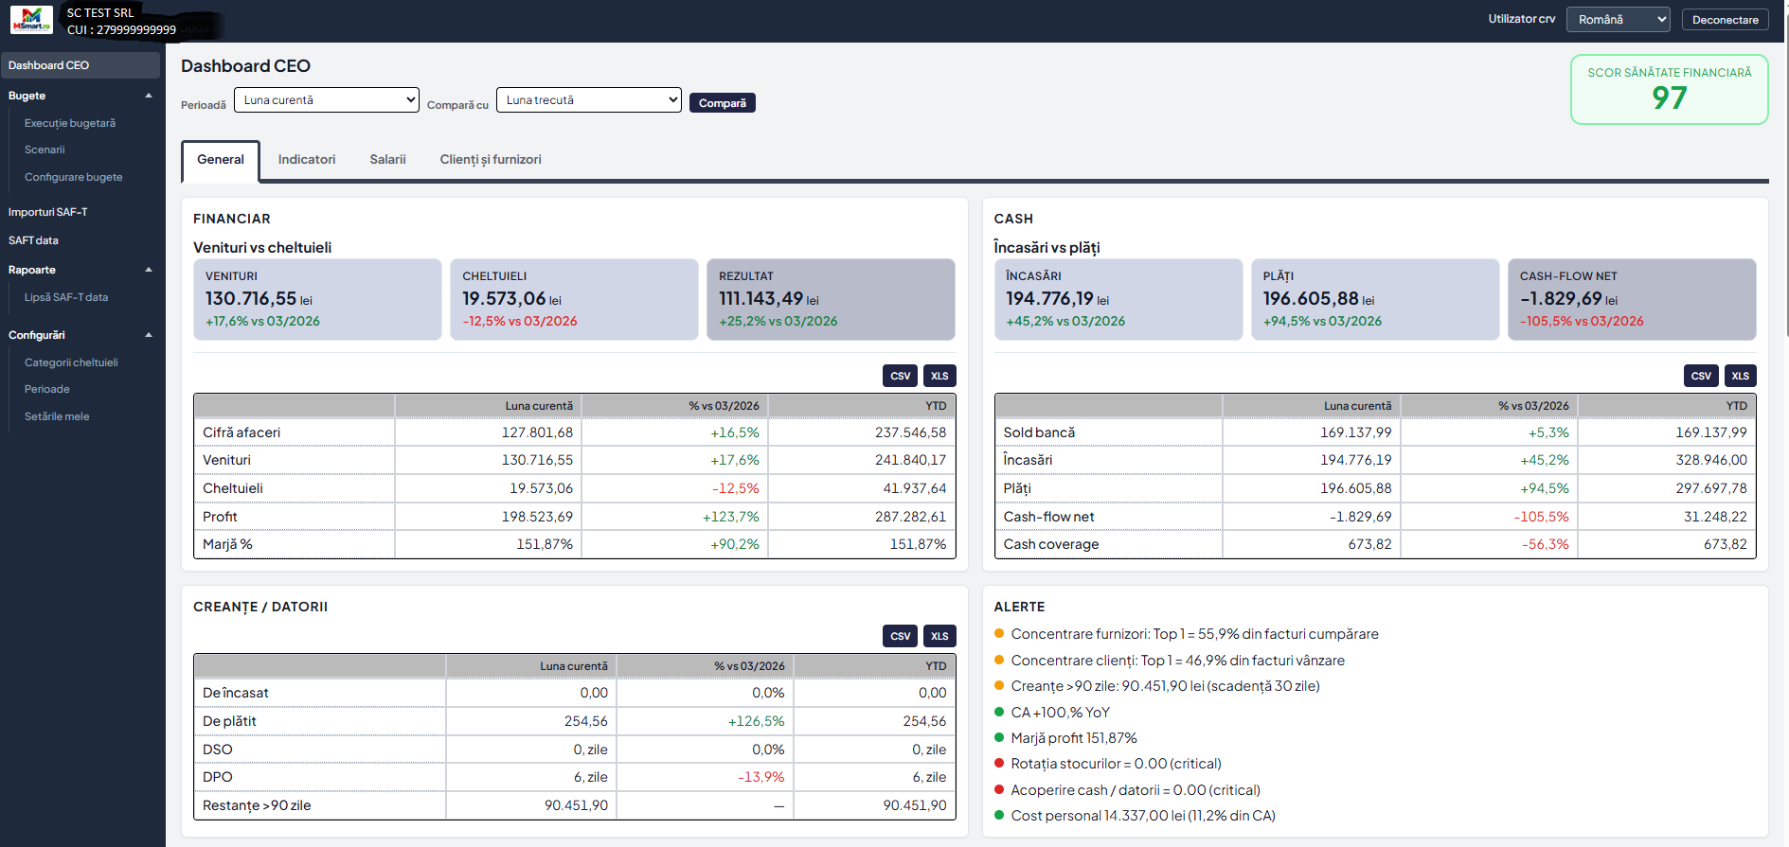The image size is (1789, 847).
Task: Open SAFT data in the sidebar
Action: [x=33, y=240]
